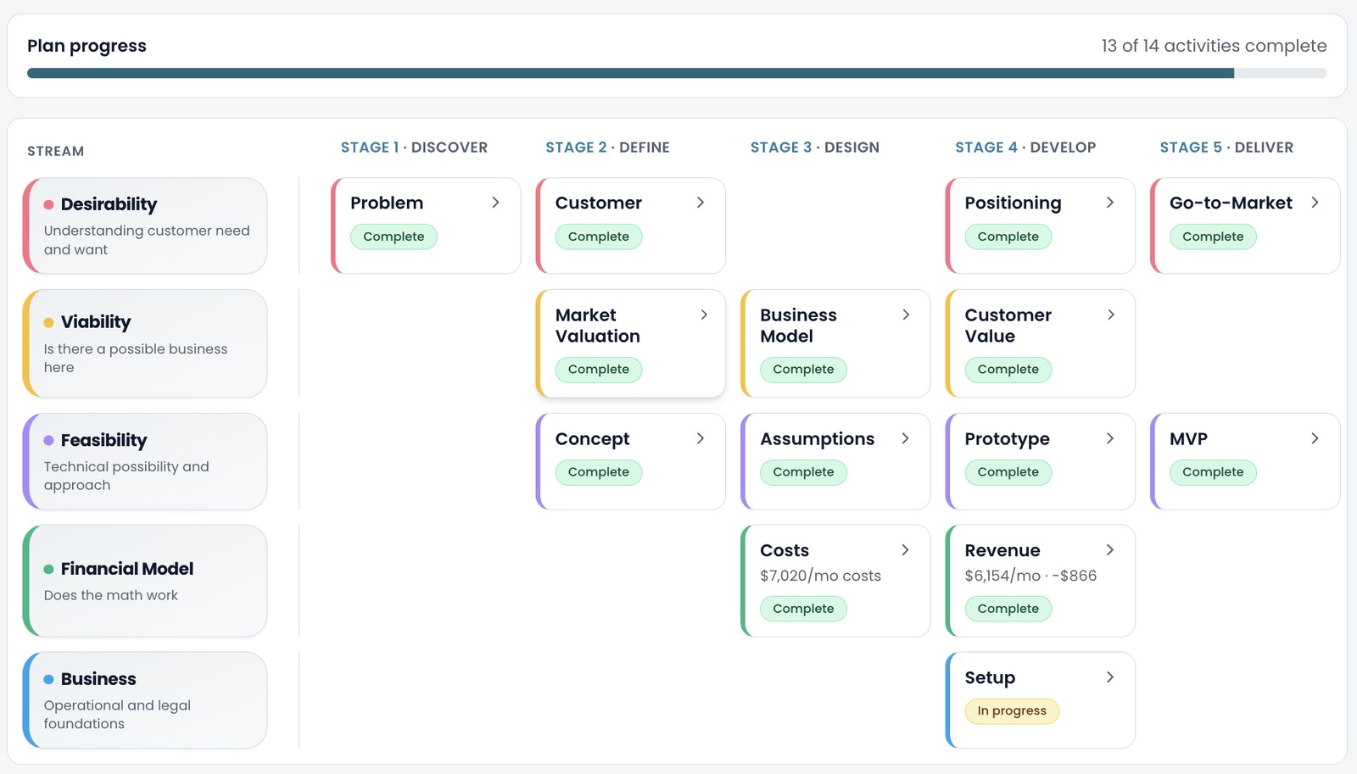Click the Positioning card chevron
This screenshot has width=1357, height=774.
click(x=1110, y=203)
